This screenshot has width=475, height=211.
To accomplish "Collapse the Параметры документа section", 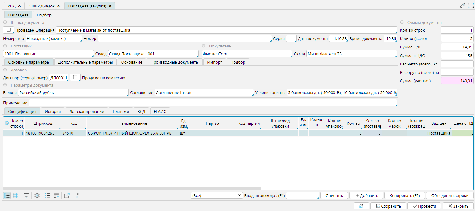I will 5,85.
